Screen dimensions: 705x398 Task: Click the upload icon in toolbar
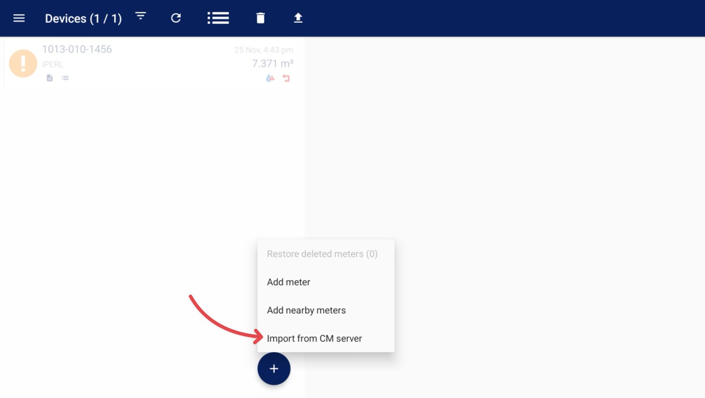(x=298, y=18)
